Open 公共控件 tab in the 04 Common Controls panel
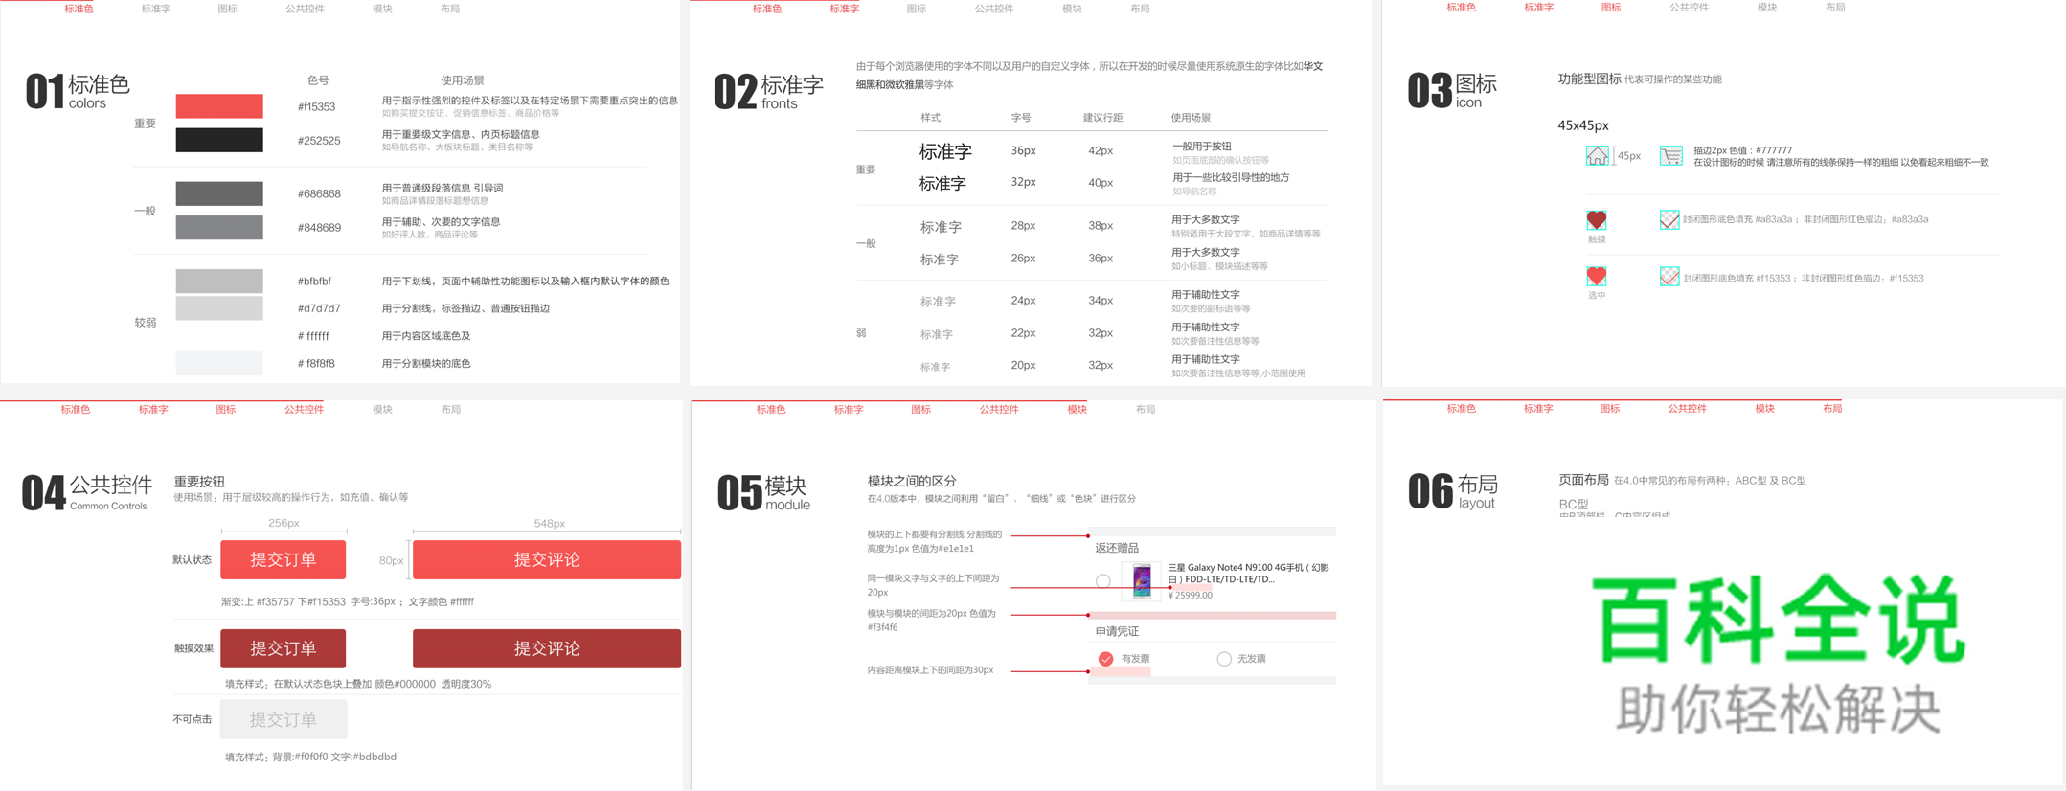 [x=304, y=410]
